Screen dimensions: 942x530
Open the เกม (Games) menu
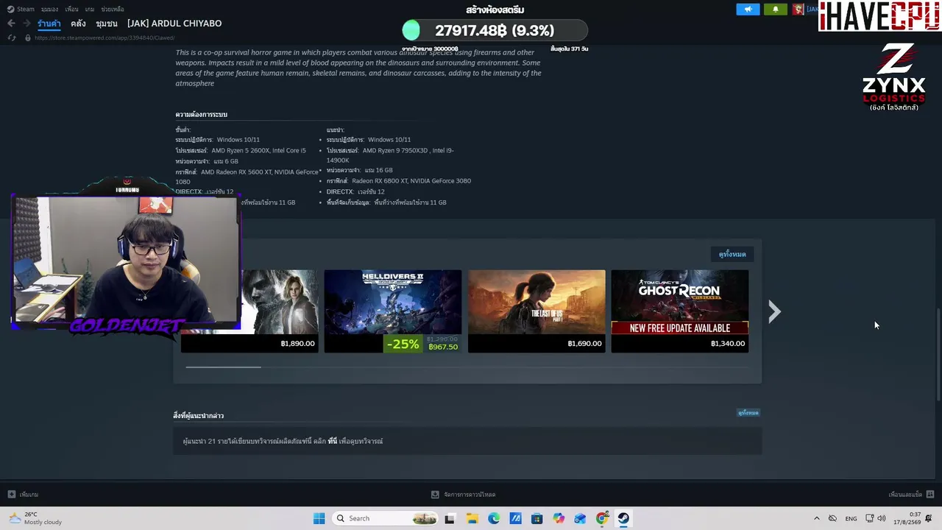(90, 9)
